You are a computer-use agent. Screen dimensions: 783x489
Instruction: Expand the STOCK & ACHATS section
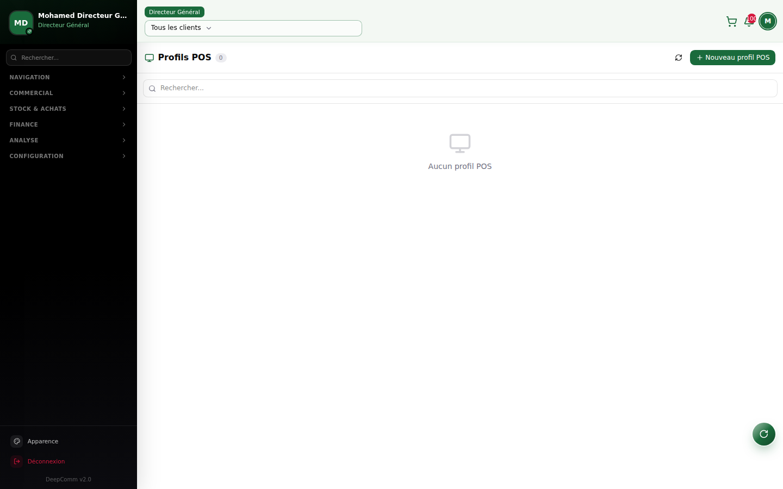pos(69,109)
